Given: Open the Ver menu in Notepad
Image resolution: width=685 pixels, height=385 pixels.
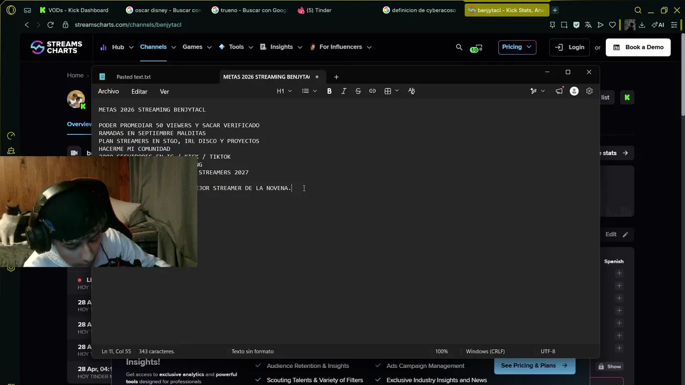Looking at the screenshot, I should click(x=164, y=91).
